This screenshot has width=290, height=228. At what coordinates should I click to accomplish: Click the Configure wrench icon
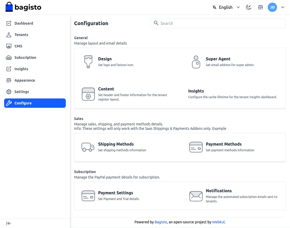9,103
